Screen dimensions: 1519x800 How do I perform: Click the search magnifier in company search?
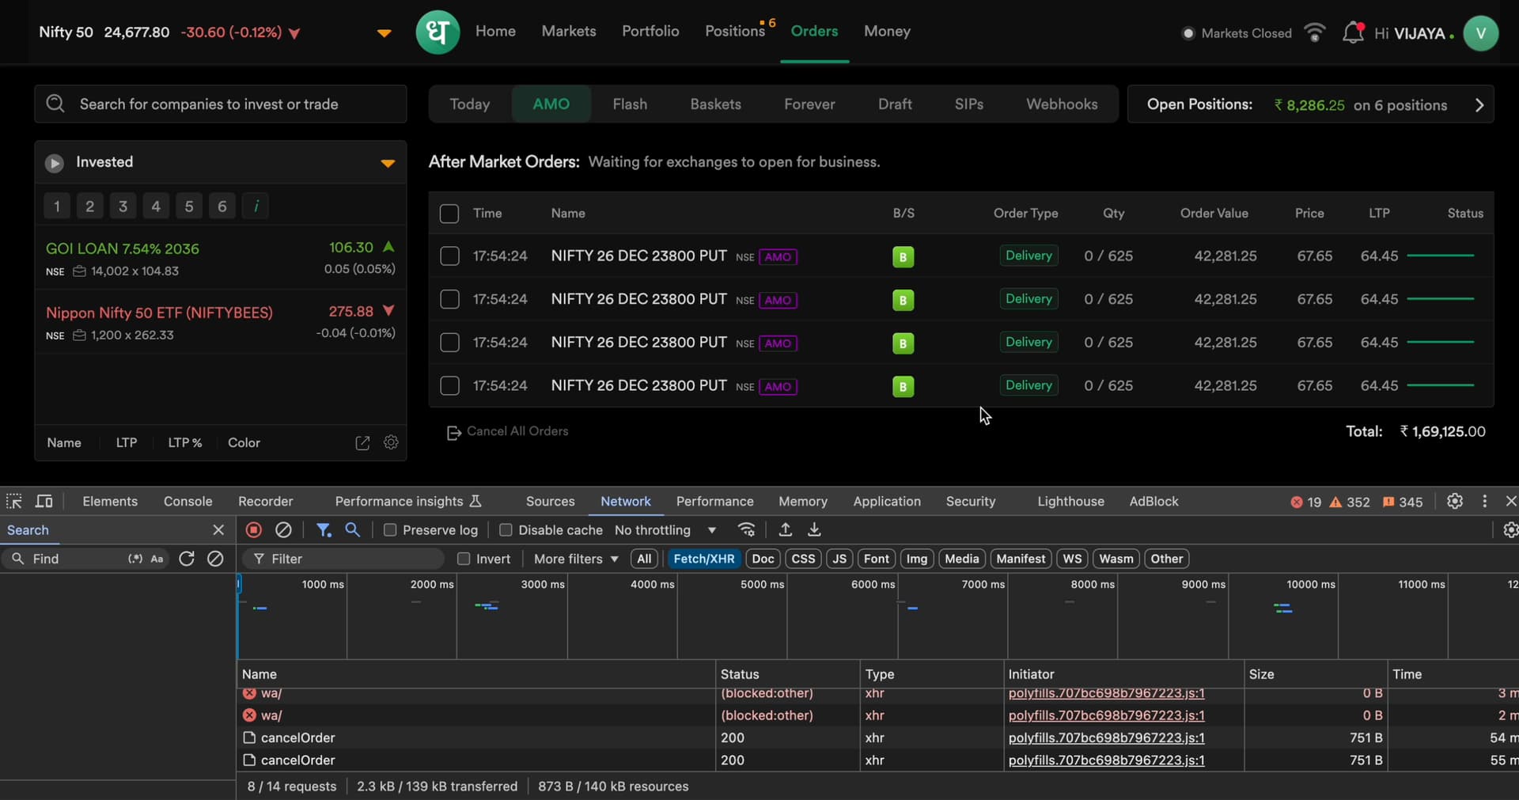tap(55, 104)
